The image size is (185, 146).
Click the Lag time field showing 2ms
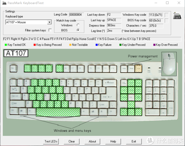click(x=114, y=31)
